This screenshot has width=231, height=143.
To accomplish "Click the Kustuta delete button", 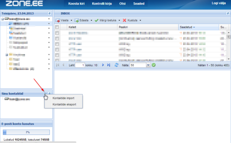I will [130, 20].
